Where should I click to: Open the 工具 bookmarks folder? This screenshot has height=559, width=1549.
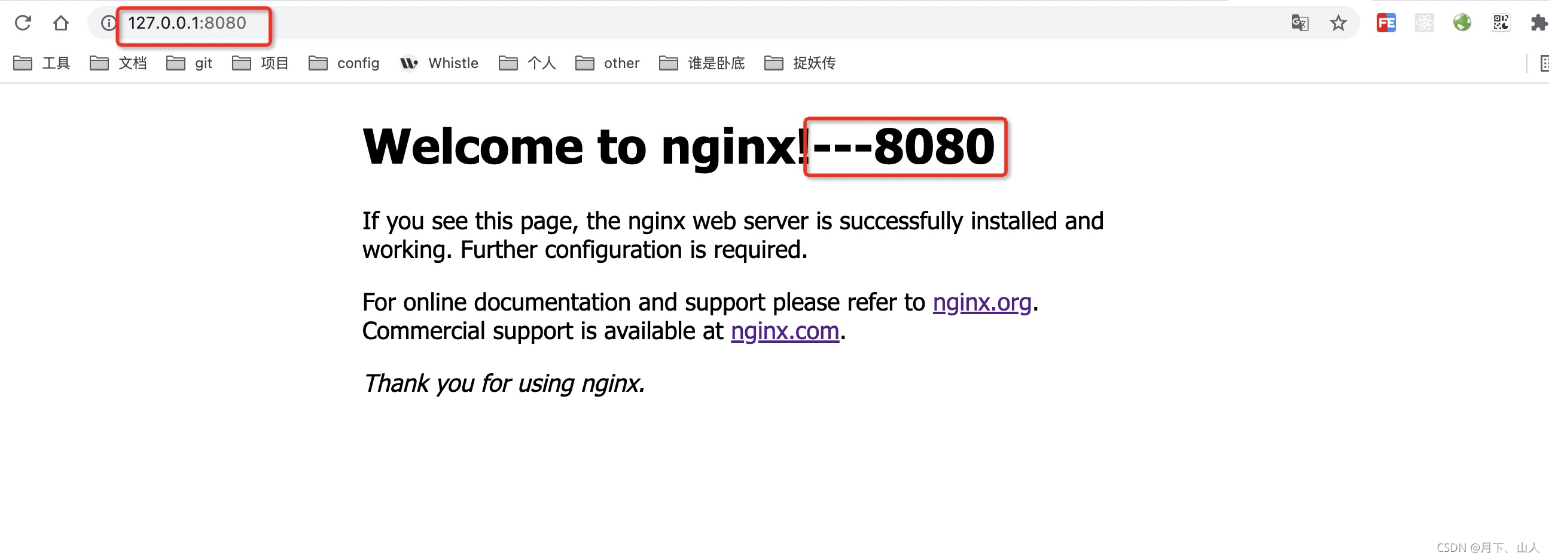(41, 63)
